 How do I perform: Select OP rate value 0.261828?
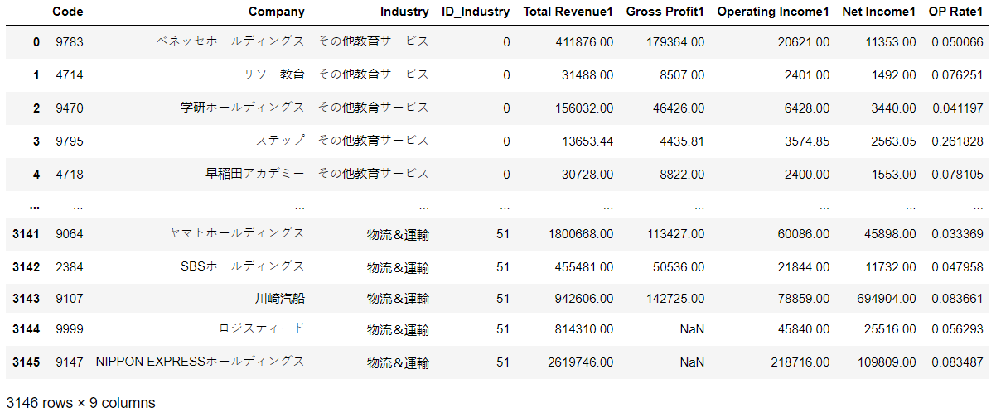point(958,141)
